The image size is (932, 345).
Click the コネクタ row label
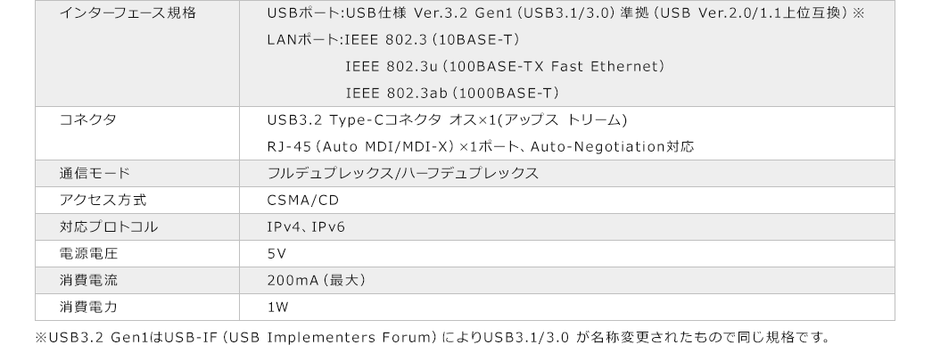click(87, 120)
